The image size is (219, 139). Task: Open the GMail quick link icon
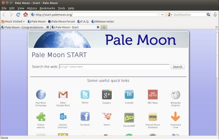(63, 94)
